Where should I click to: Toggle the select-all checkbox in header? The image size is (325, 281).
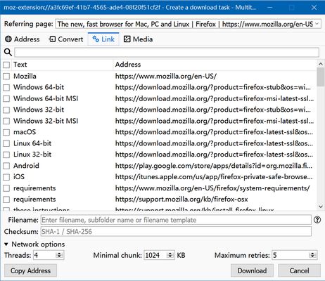pos(6,65)
